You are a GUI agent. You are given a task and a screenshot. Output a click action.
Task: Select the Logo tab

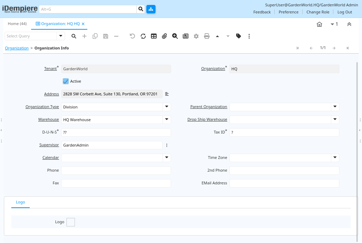pyautogui.click(x=21, y=202)
